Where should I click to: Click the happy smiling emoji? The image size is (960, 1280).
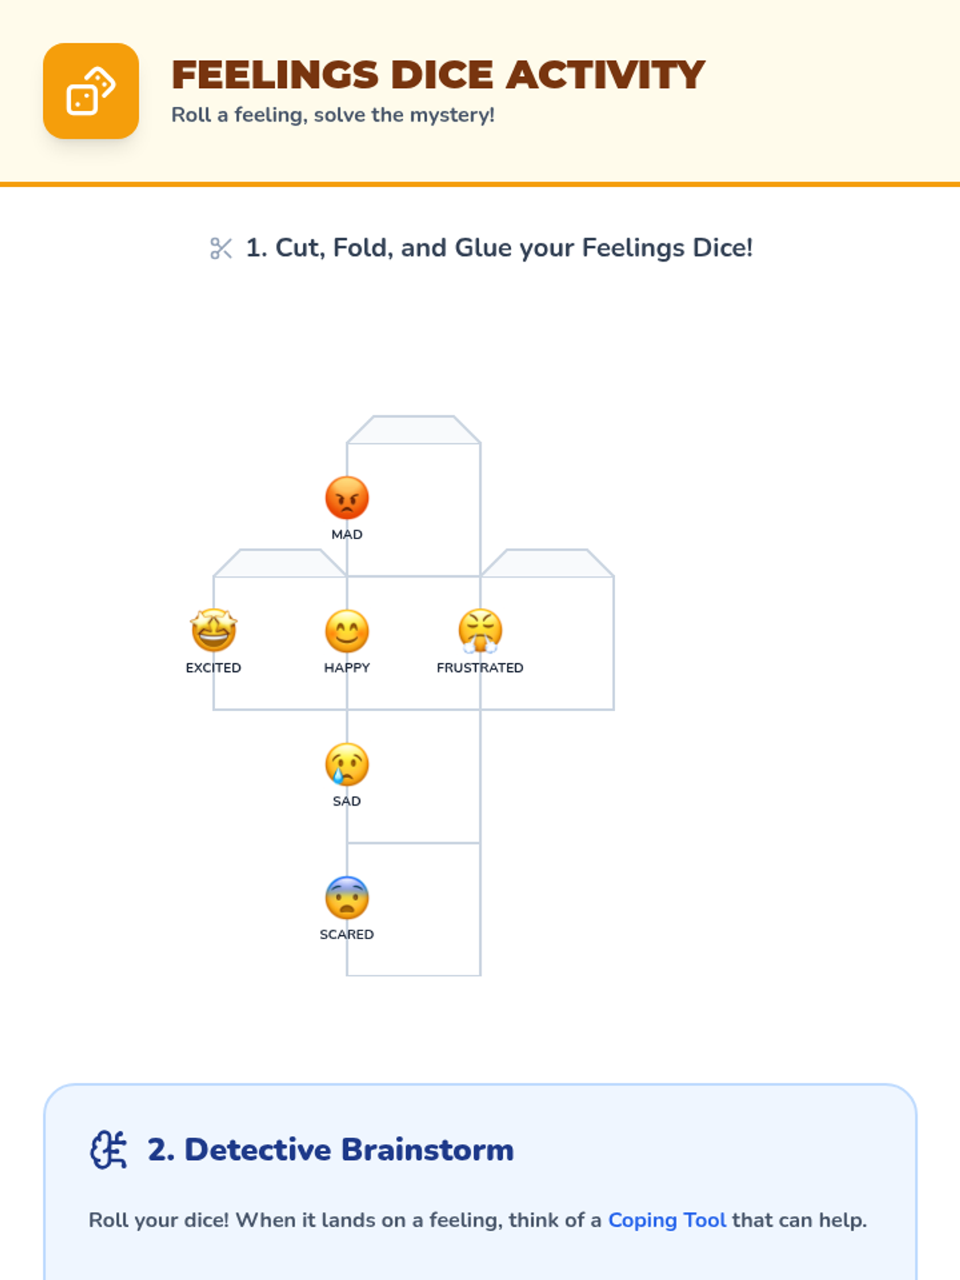346,631
